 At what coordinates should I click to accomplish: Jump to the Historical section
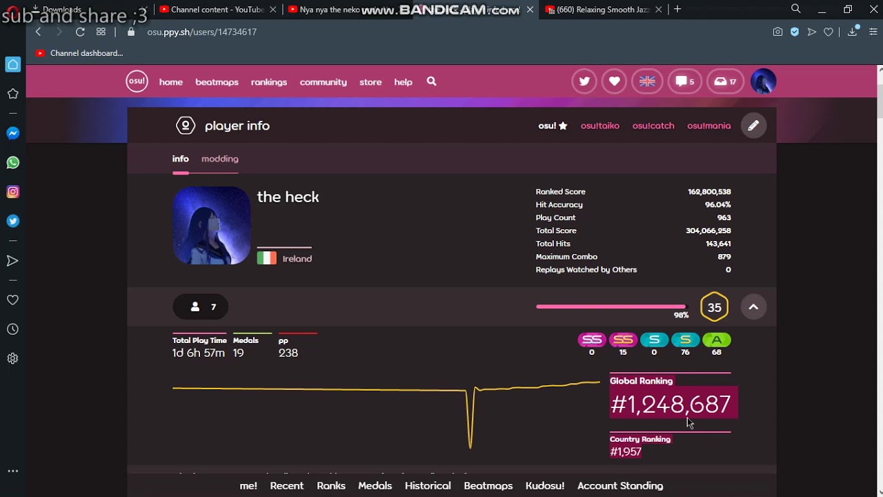coord(428,486)
